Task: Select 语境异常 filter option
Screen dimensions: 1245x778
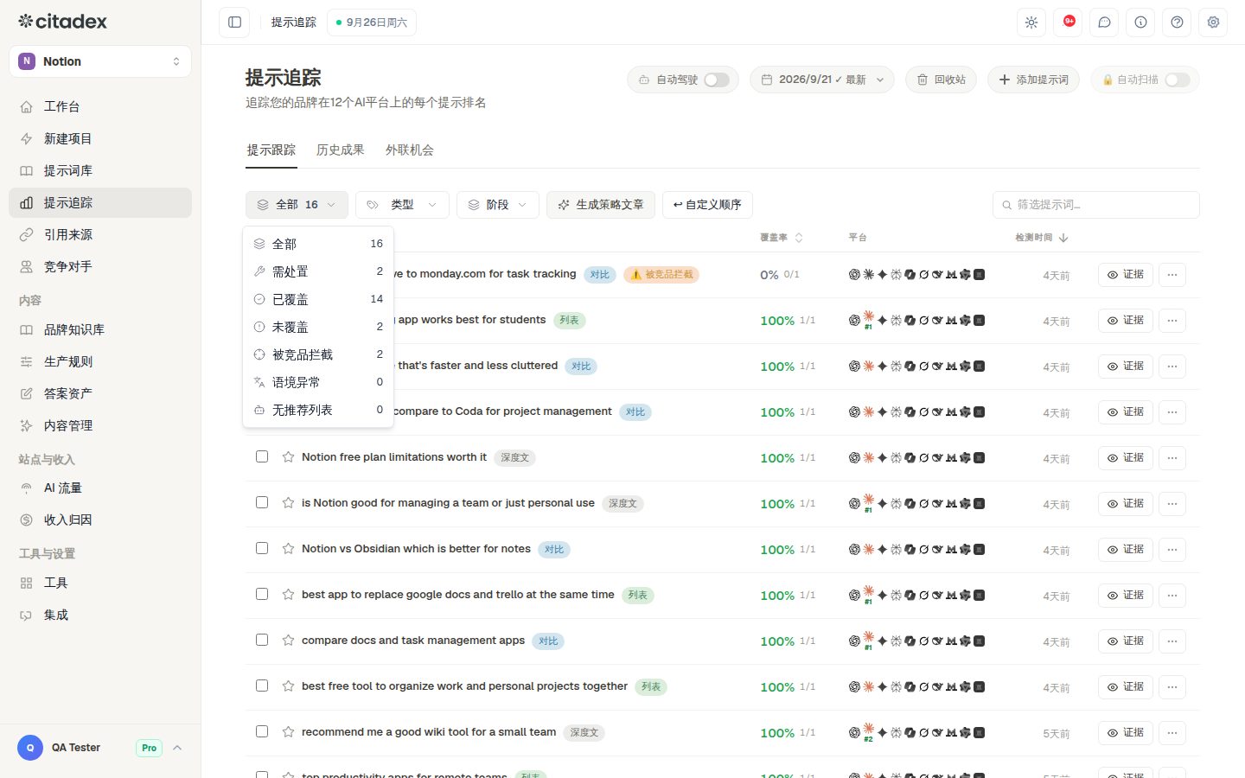Action: pyautogui.click(x=318, y=382)
